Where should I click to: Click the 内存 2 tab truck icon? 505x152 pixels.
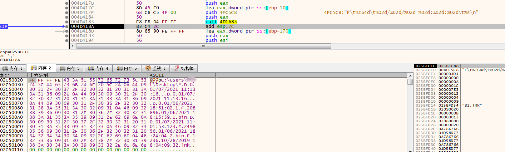(x=34, y=68)
